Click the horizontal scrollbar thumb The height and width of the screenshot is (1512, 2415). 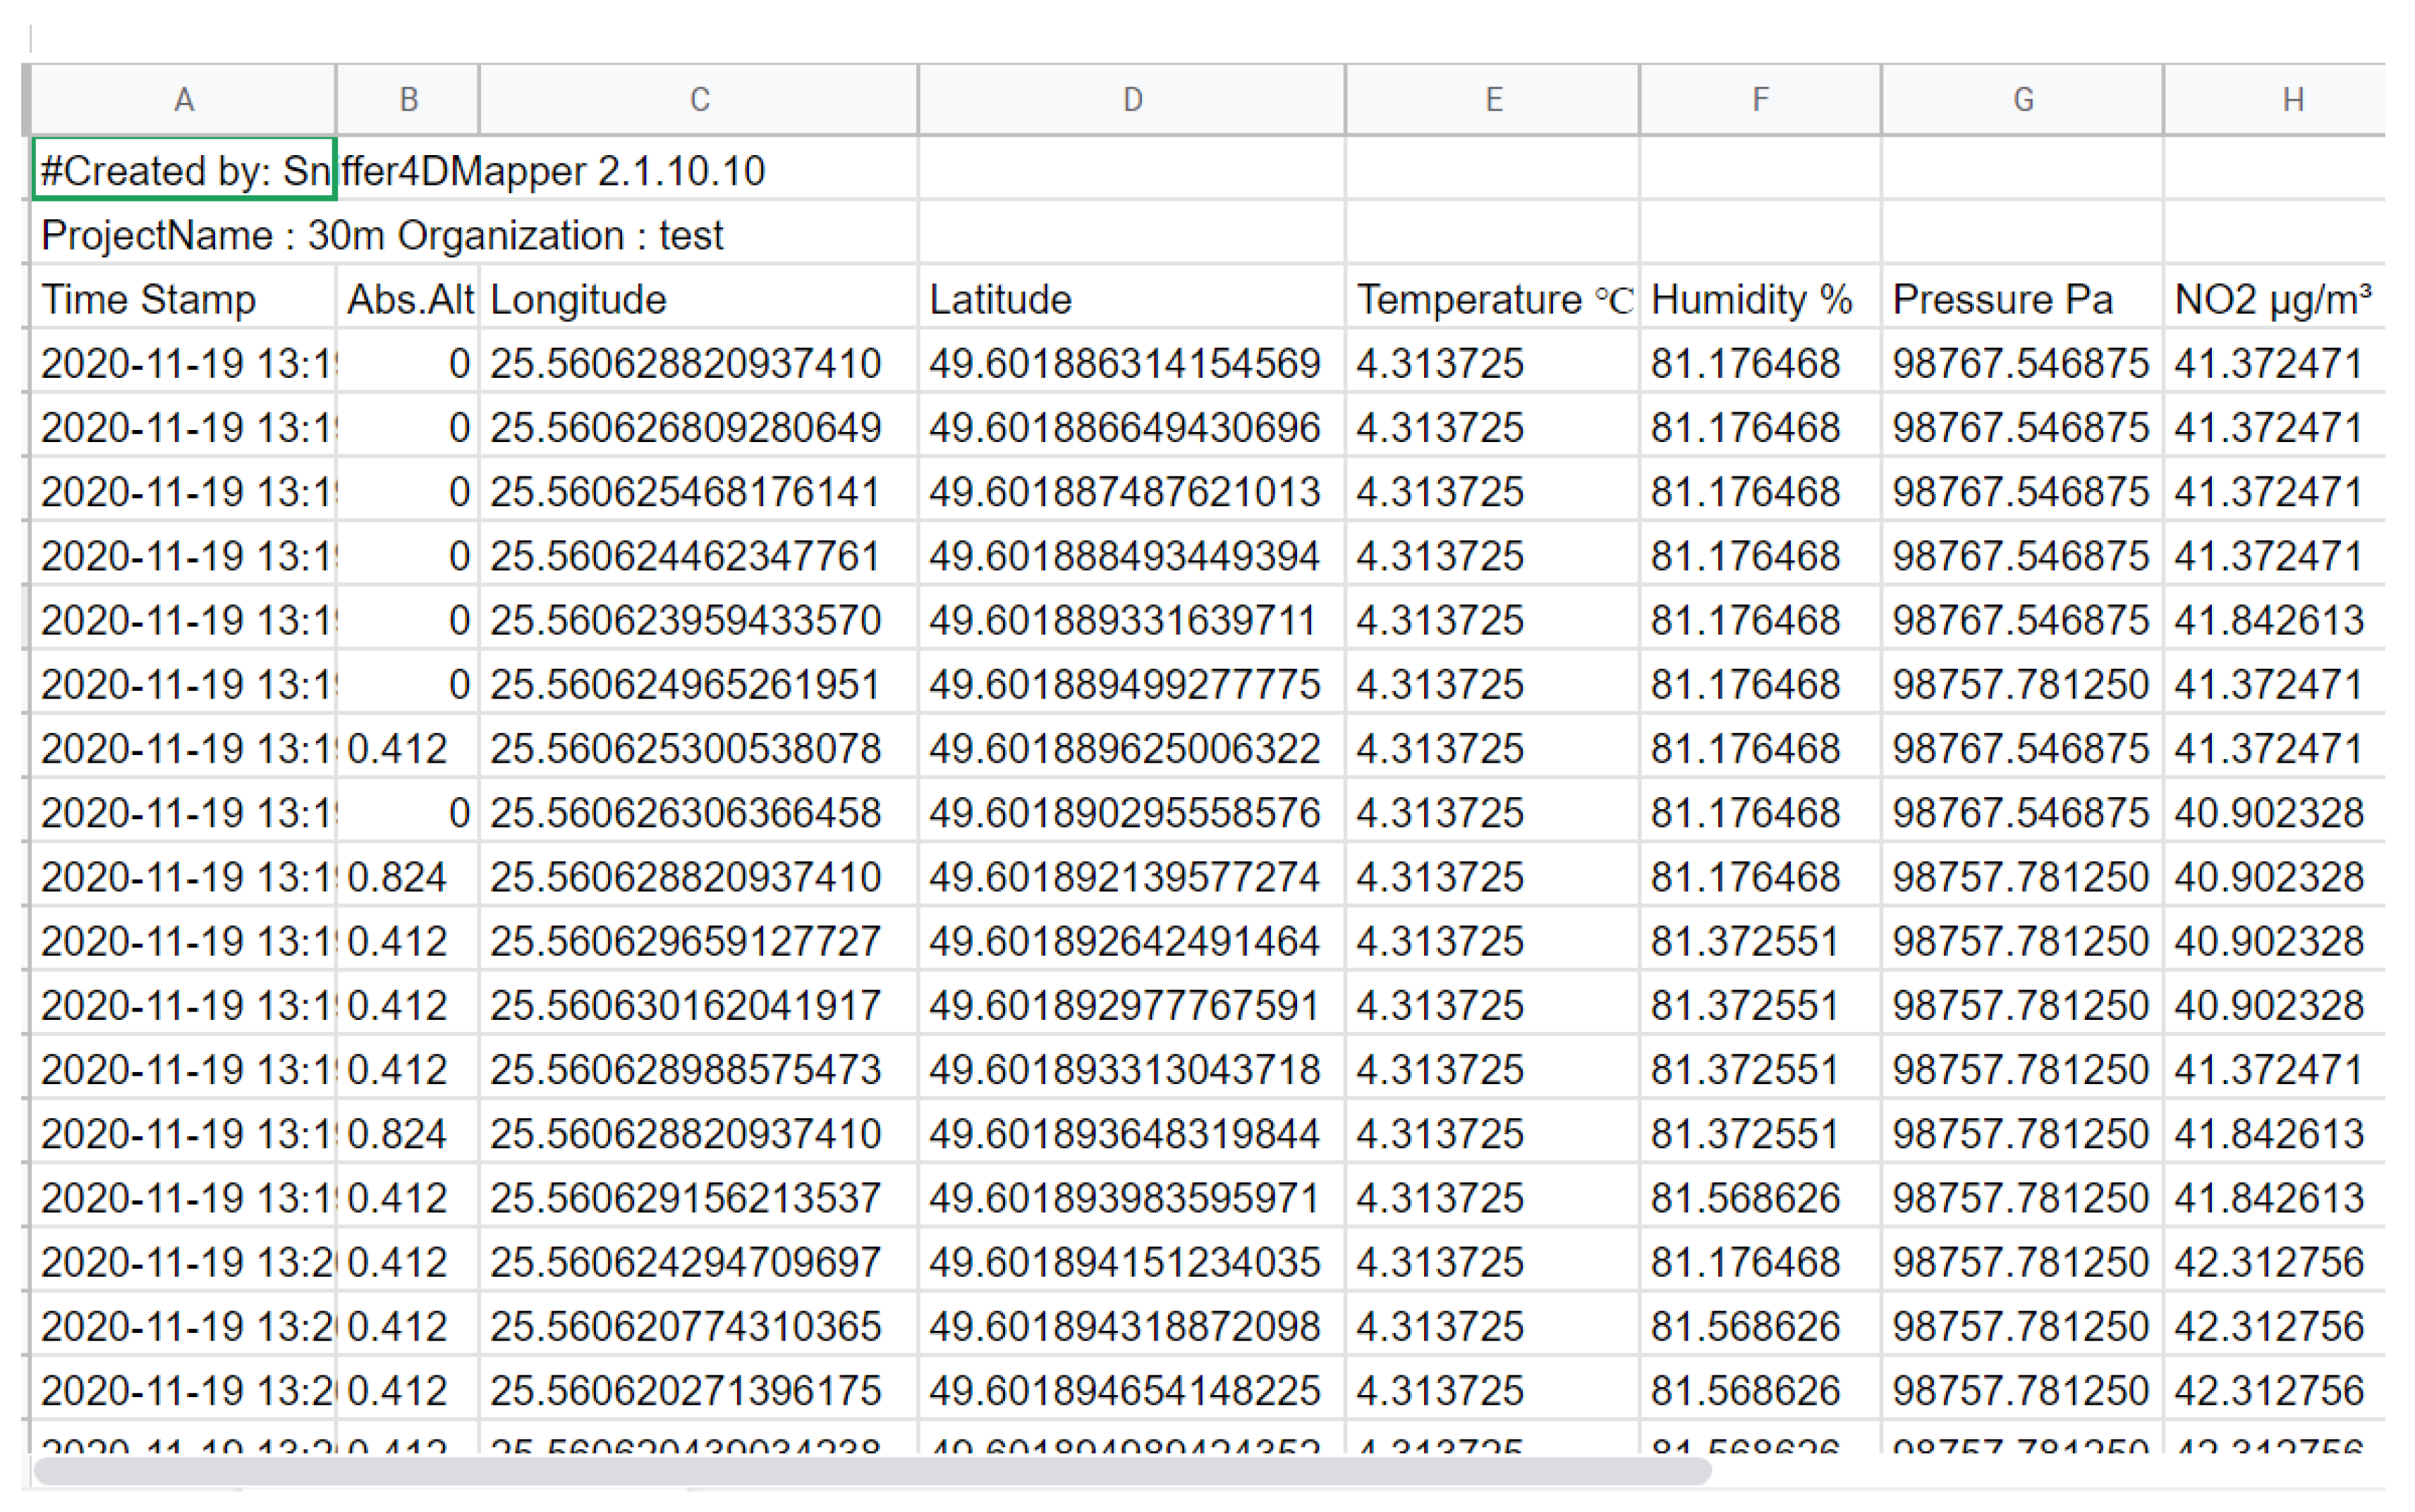pos(871,1470)
